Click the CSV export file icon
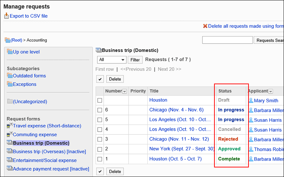Image resolution: width=284 pixels, height=177 pixels. point(6,16)
